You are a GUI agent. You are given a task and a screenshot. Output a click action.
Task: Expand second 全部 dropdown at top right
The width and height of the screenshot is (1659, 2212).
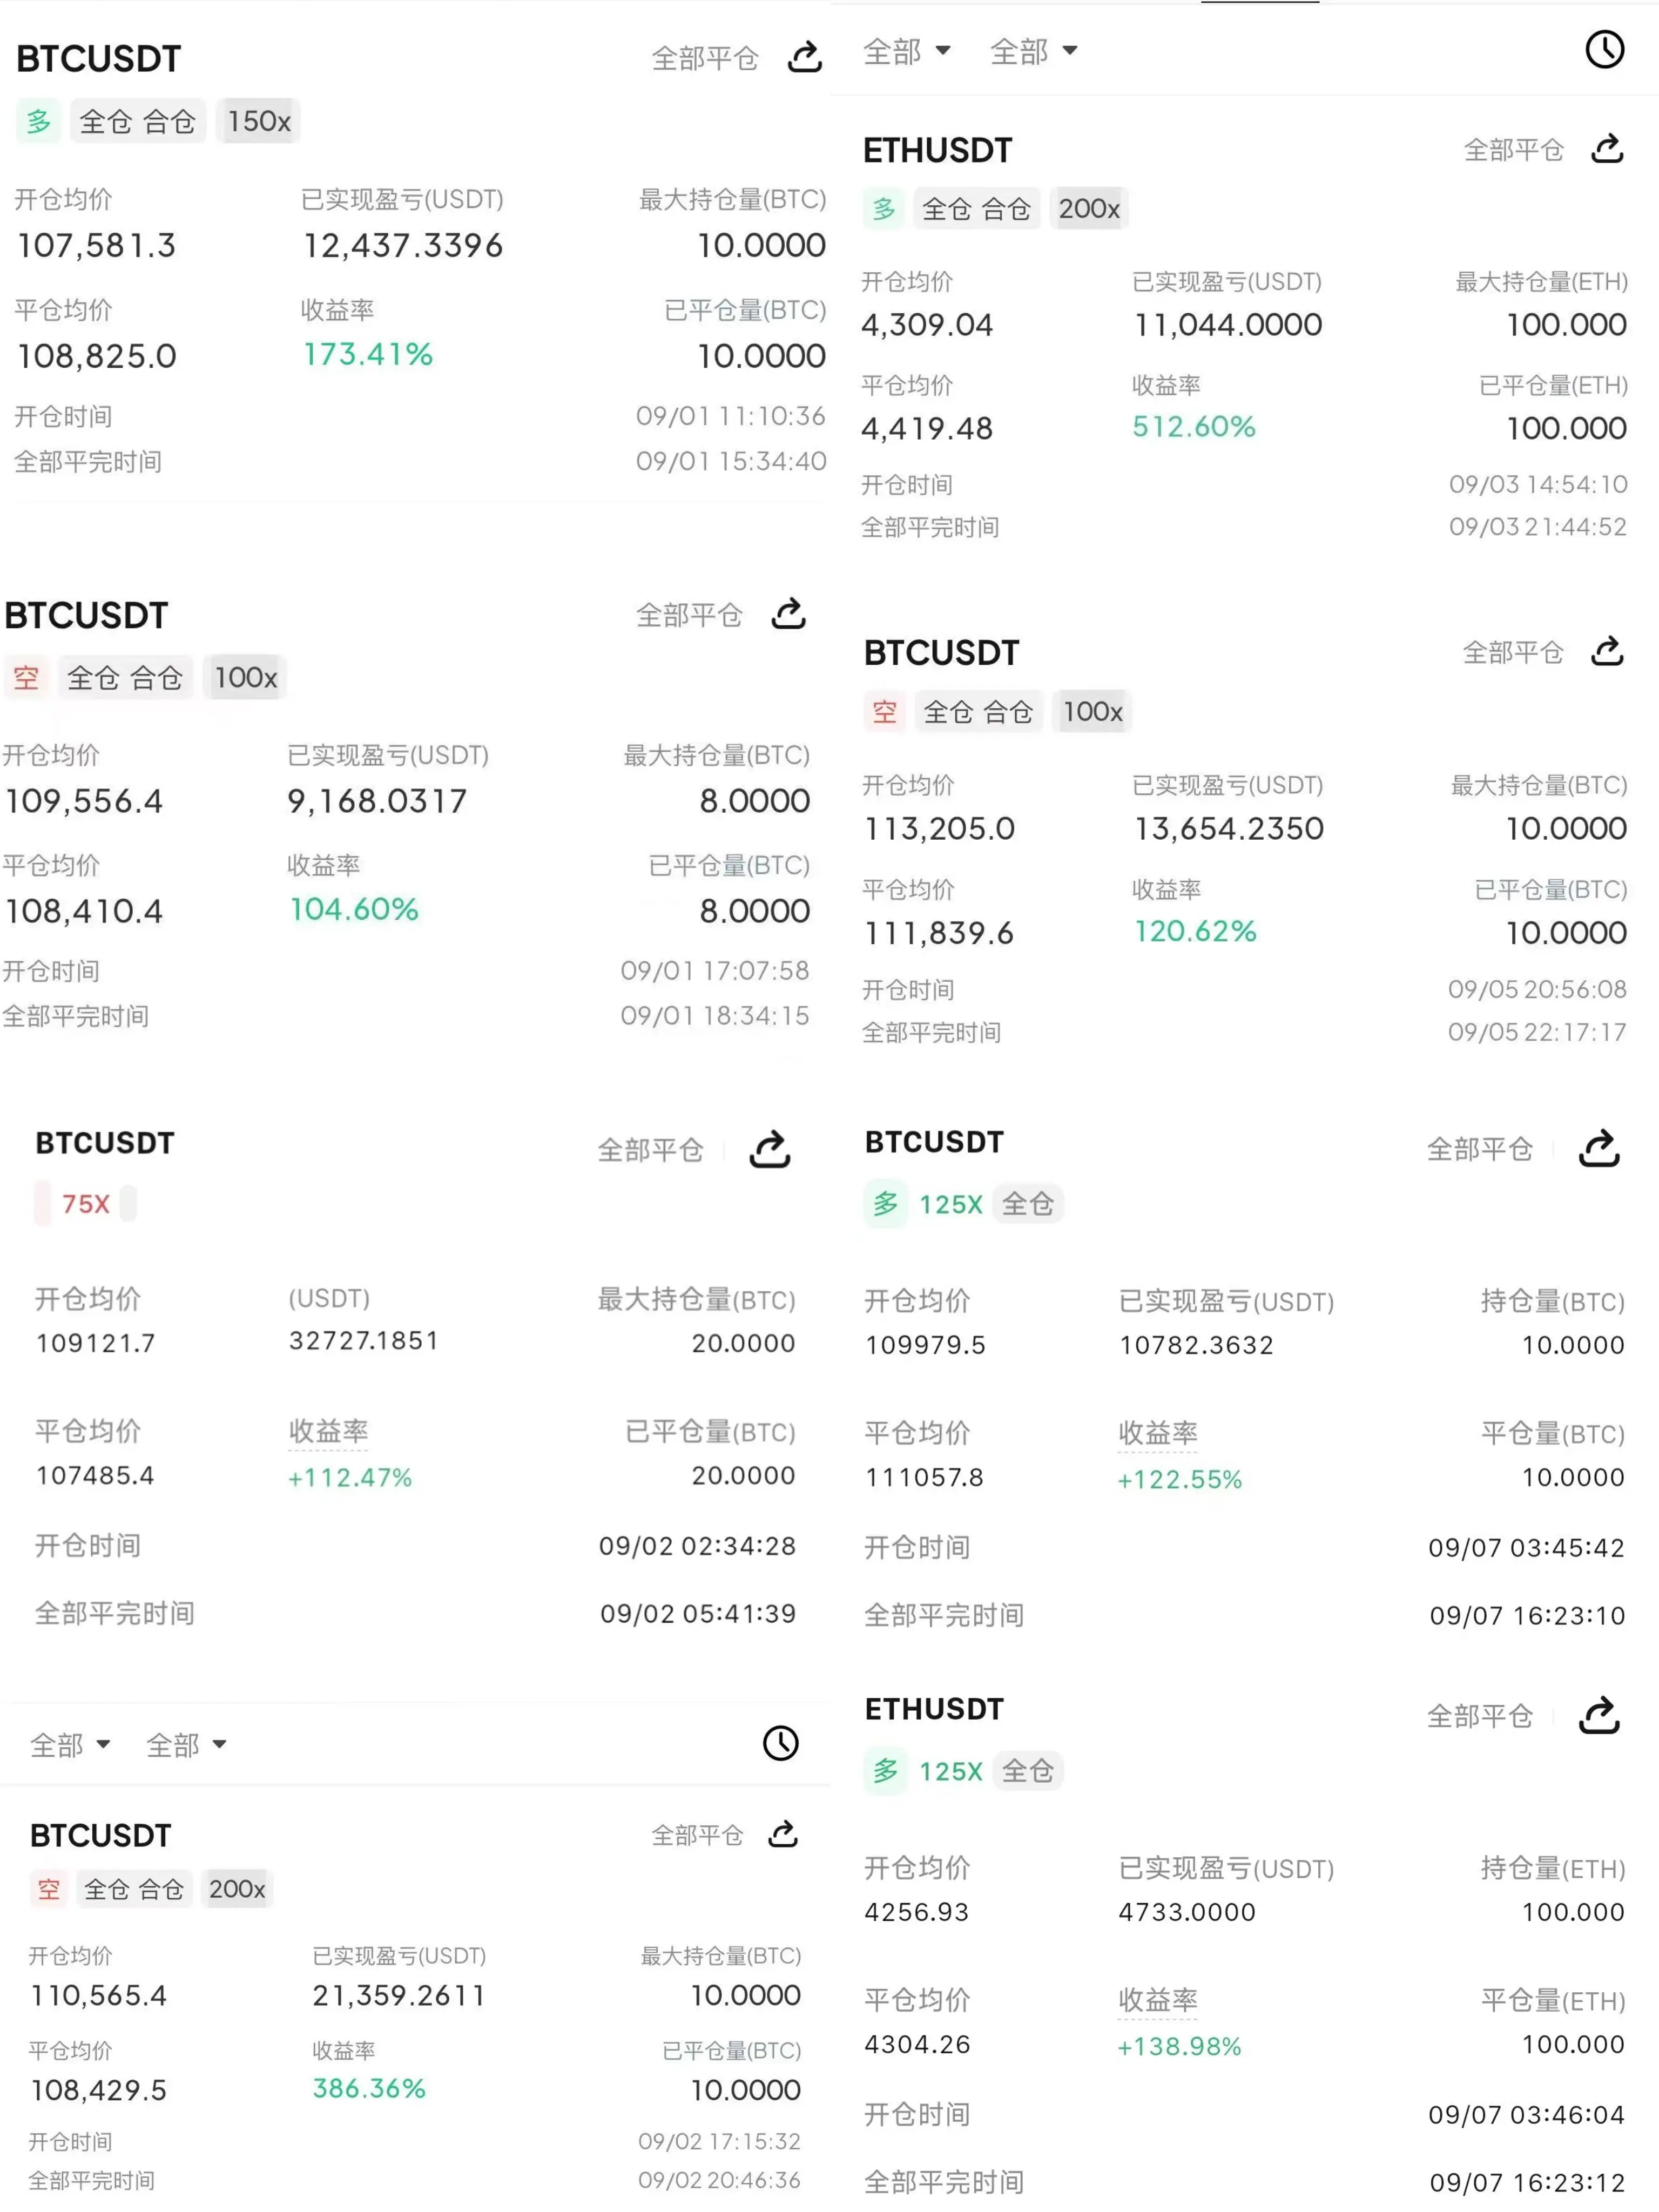point(1033,51)
